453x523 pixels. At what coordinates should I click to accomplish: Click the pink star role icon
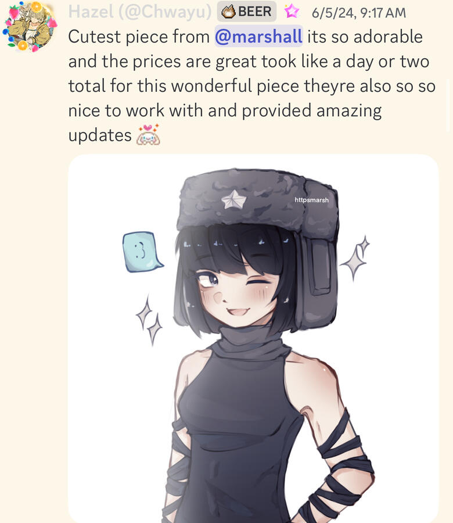(292, 11)
